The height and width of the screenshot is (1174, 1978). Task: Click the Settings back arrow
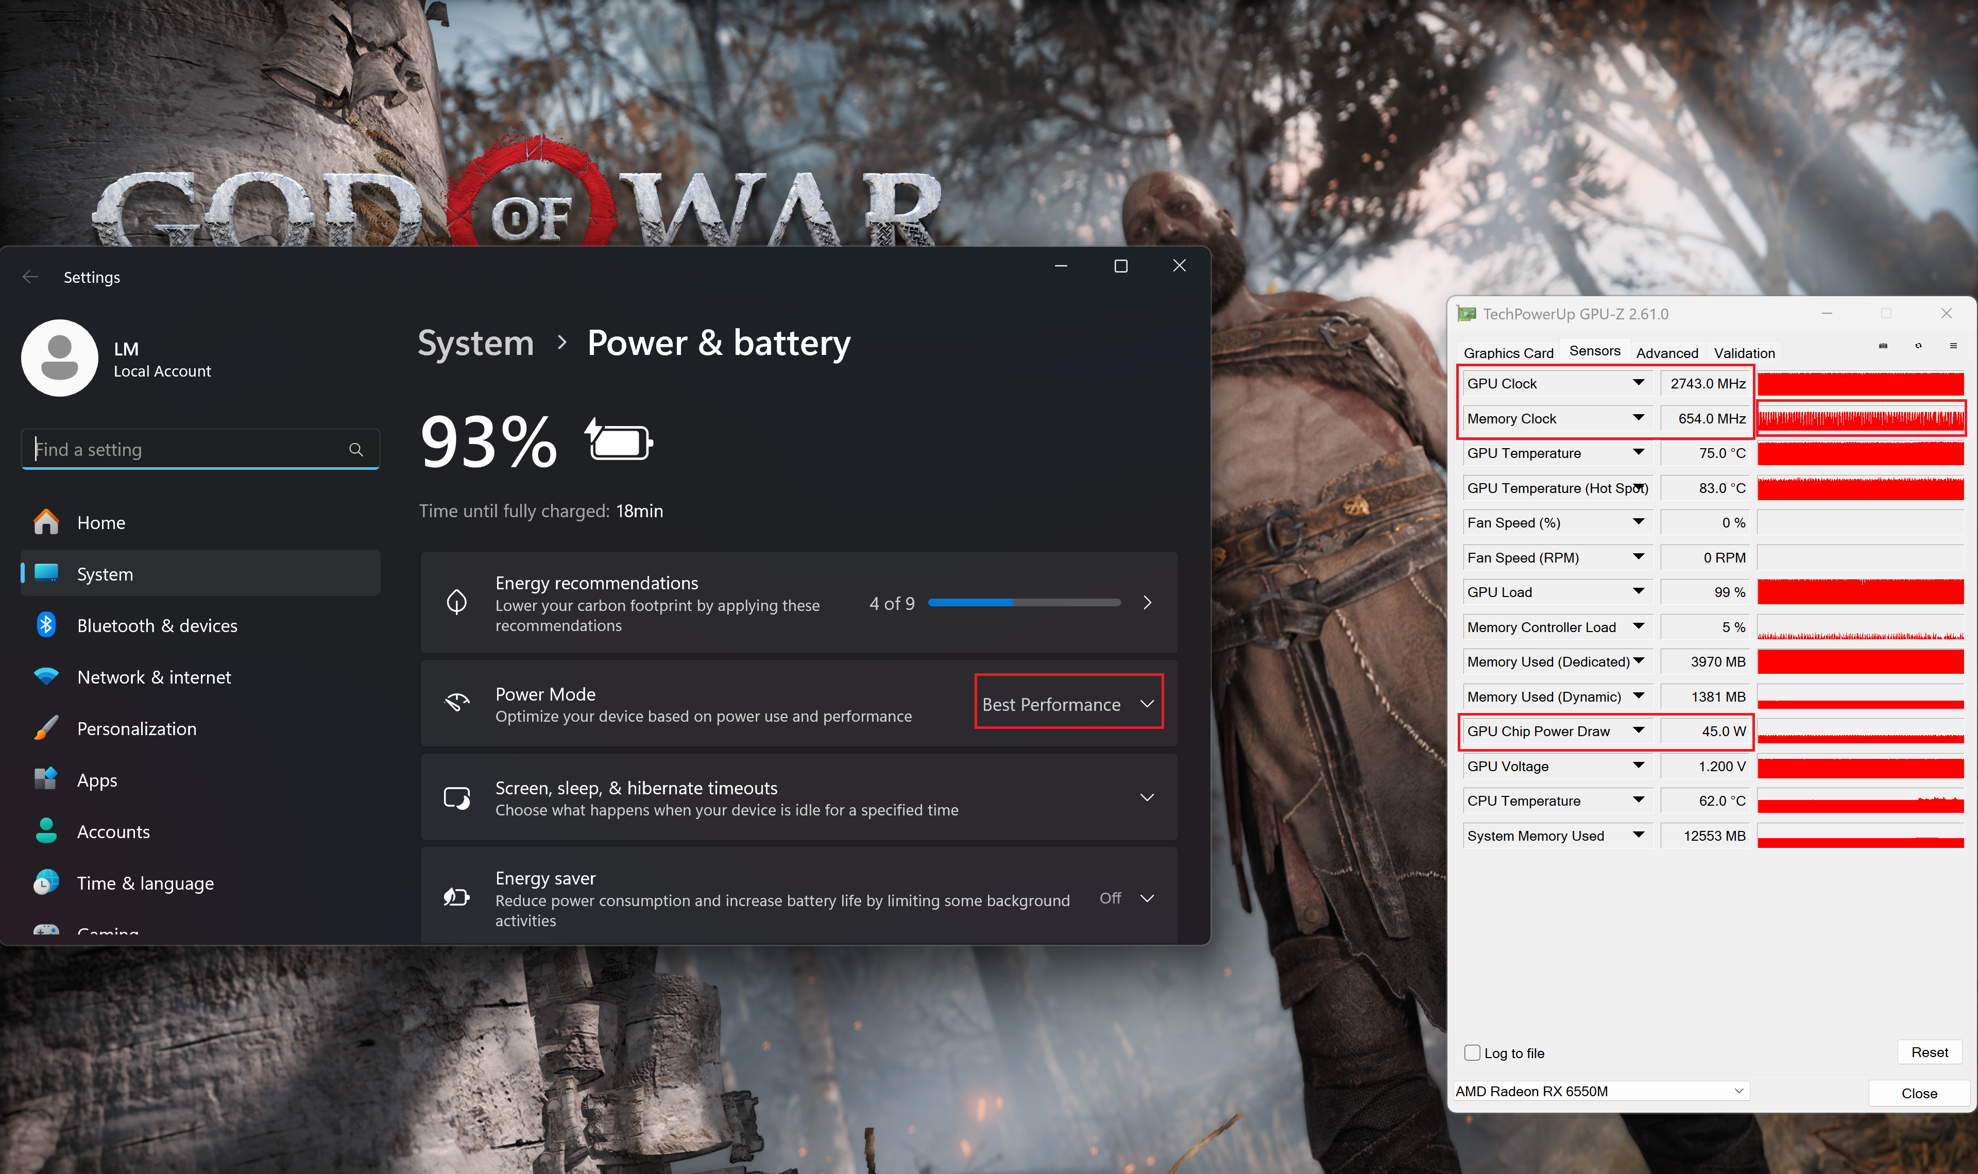tap(30, 277)
